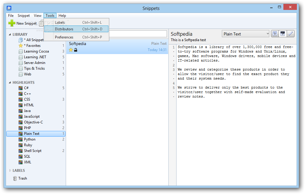Open the Plain Text language dropdown

pos(245,34)
